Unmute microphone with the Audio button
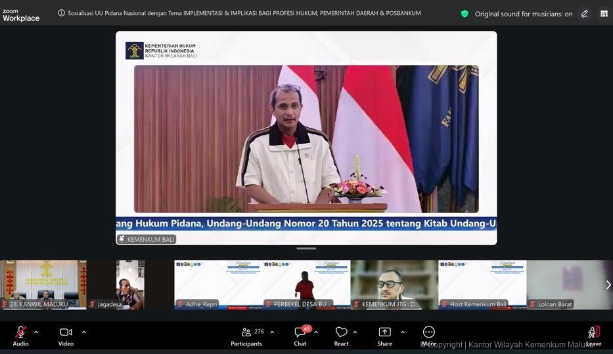Image resolution: width=613 pixels, height=354 pixels. (20, 332)
